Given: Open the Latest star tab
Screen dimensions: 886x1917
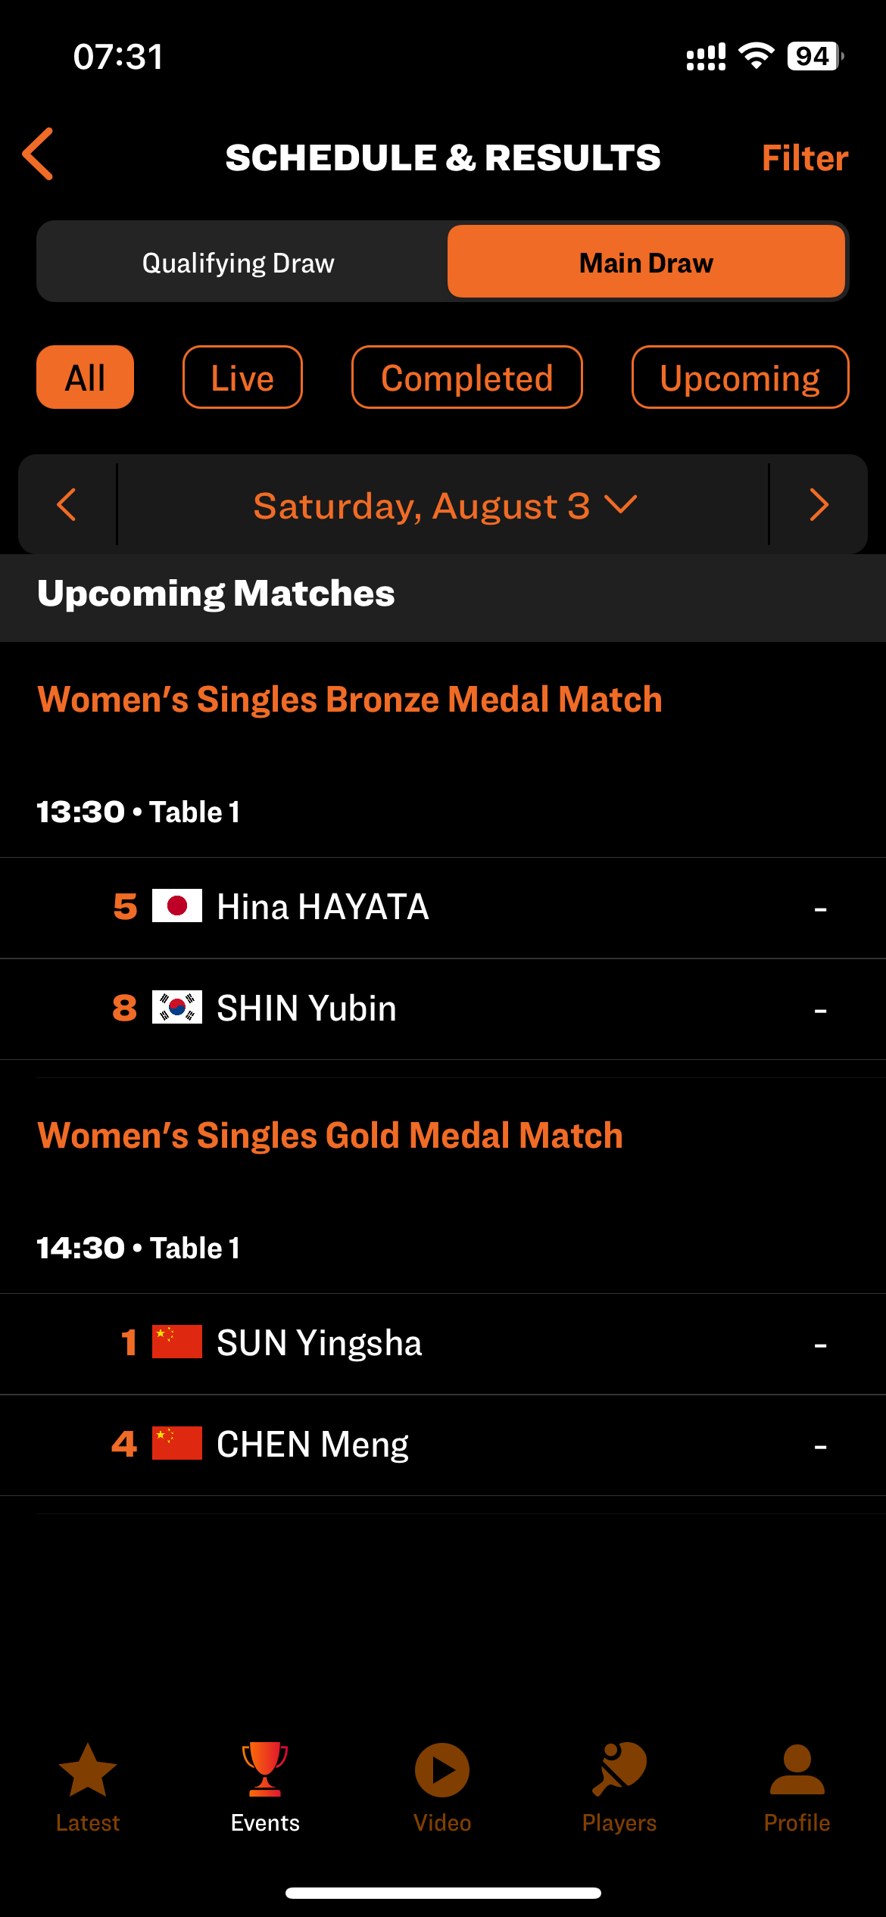Looking at the screenshot, I should pos(88,1788).
